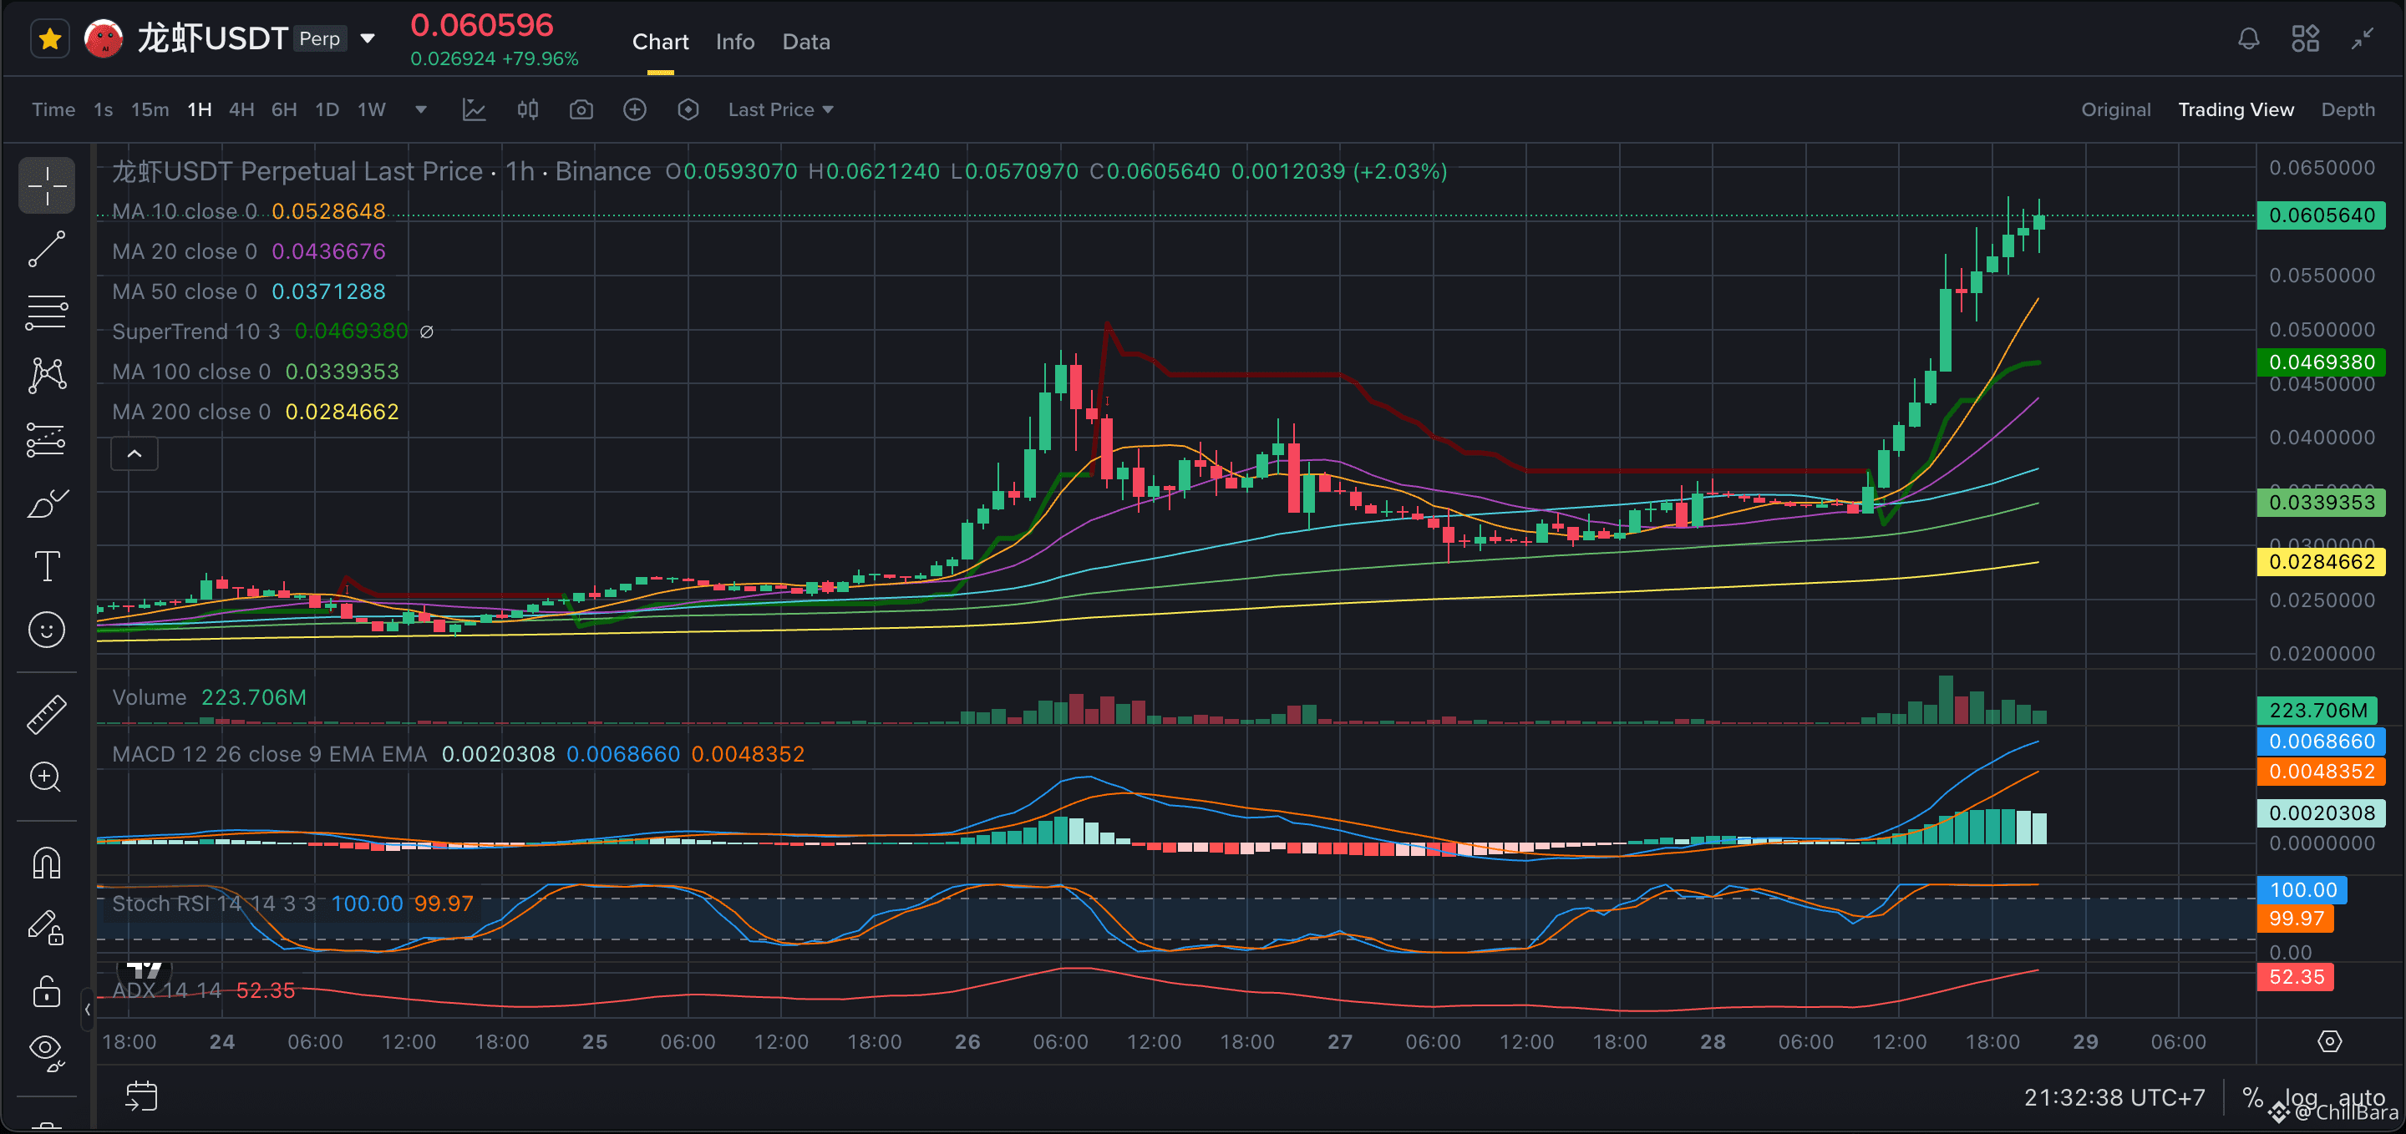Screen dimensions: 2406x1134
Task: Take a chart snapshot with camera icon
Action: tap(581, 110)
